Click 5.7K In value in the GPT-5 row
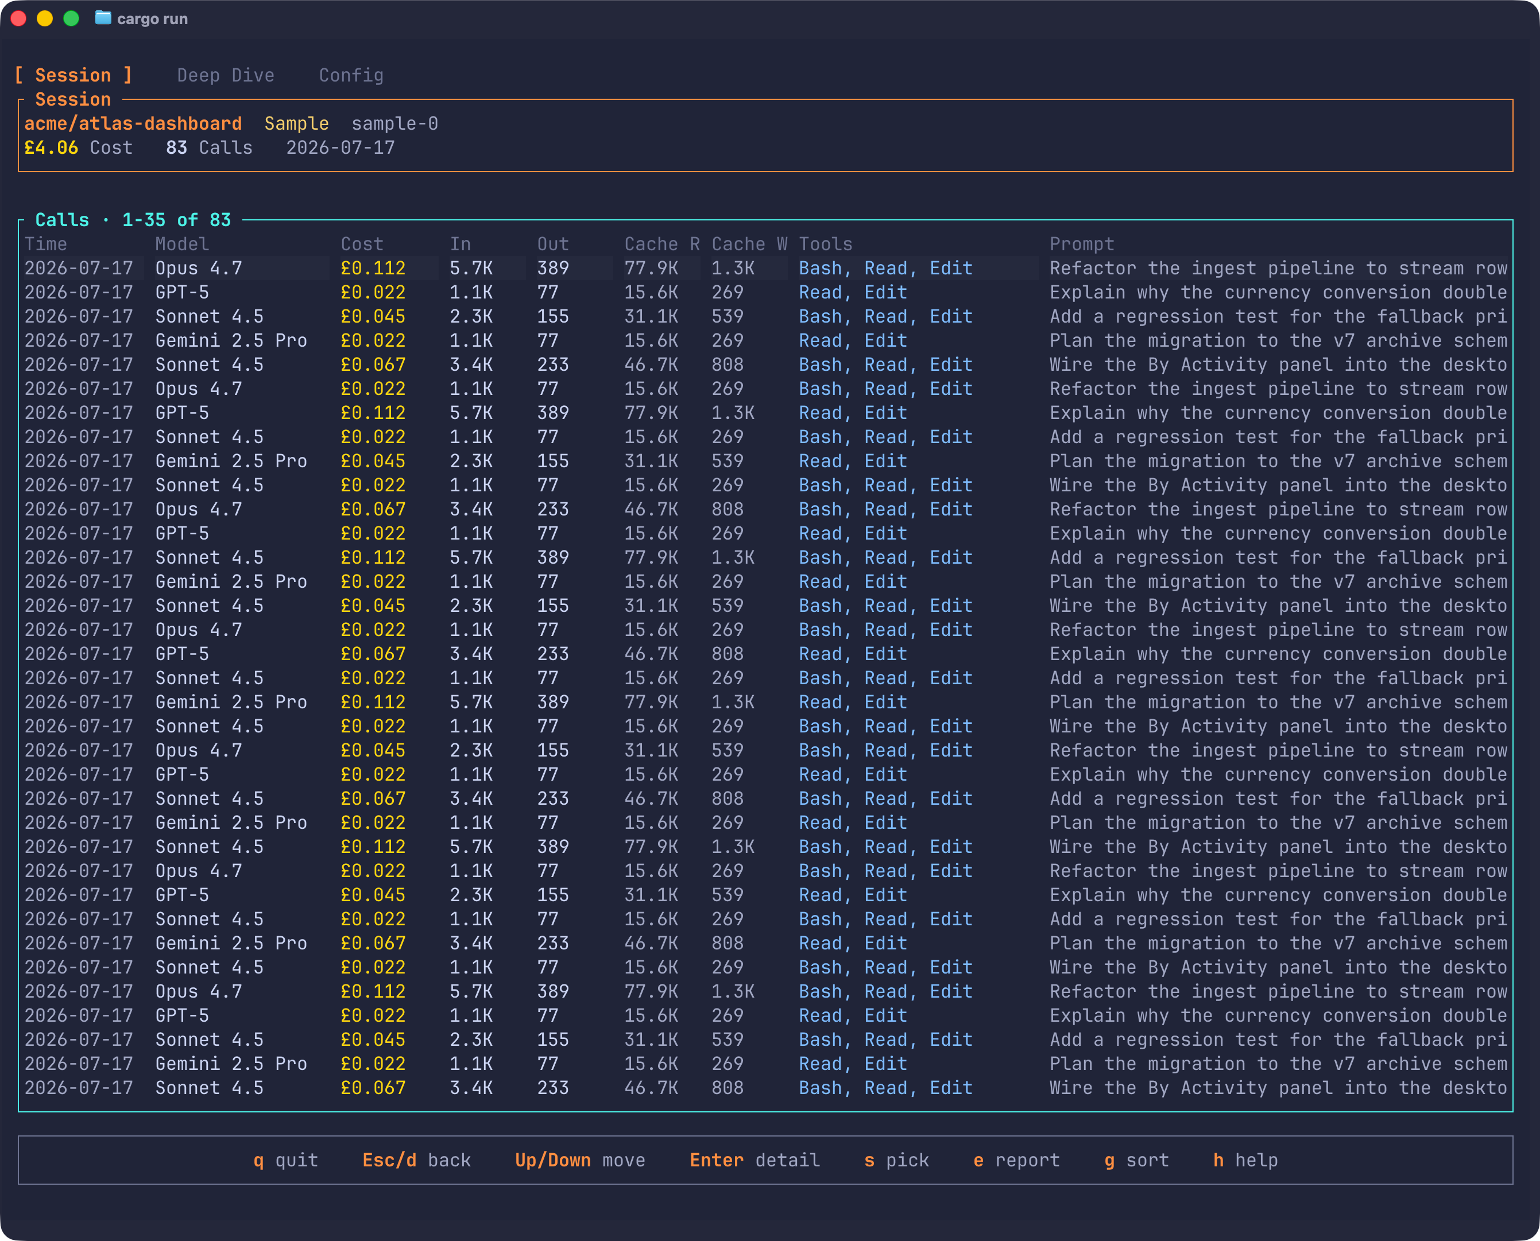 click(471, 413)
